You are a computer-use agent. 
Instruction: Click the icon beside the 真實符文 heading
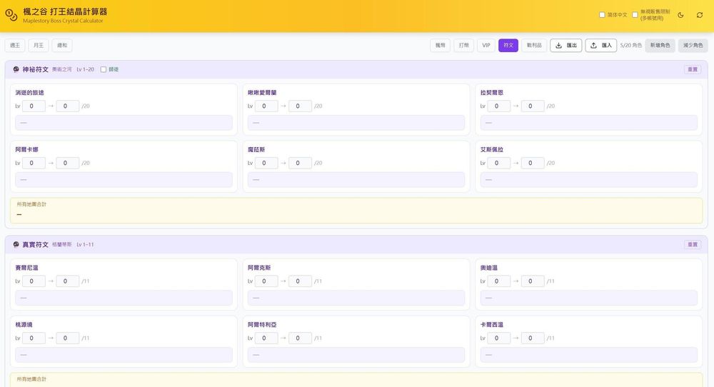click(x=16, y=244)
